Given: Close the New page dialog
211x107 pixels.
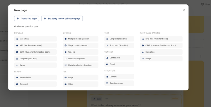Looking at the screenshot, I should (184, 10).
